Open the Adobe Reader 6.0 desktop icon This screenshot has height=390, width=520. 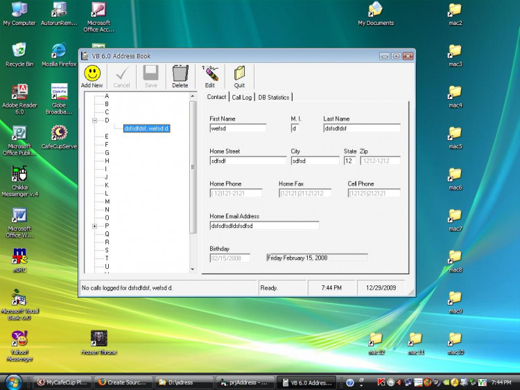(19, 99)
